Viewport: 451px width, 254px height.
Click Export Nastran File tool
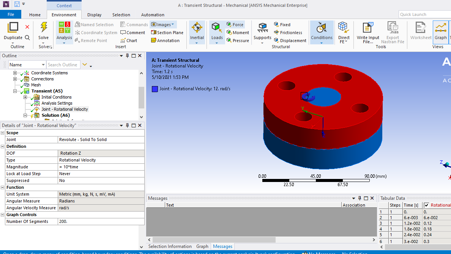coord(393,33)
